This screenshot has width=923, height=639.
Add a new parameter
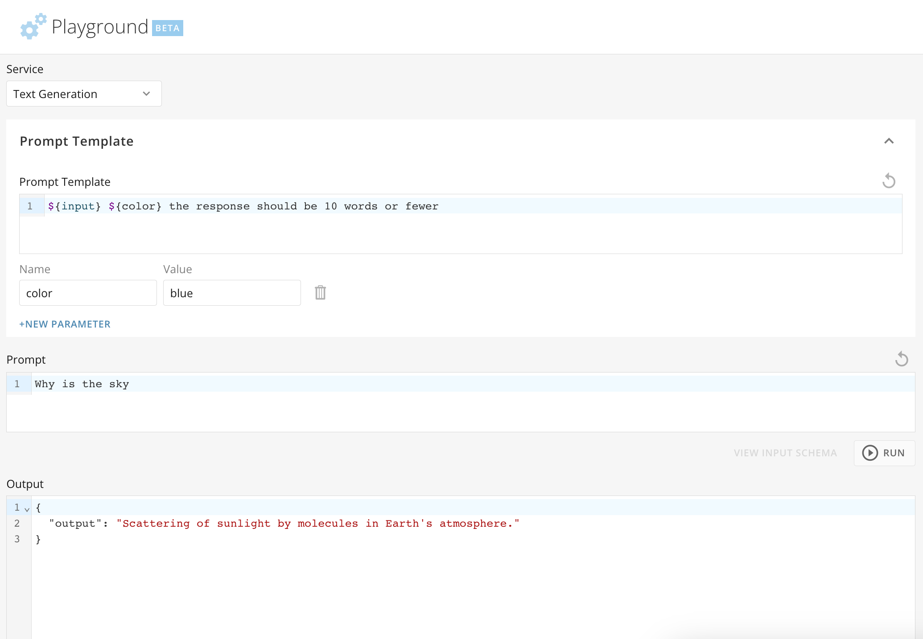pyautogui.click(x=65, y=324)
